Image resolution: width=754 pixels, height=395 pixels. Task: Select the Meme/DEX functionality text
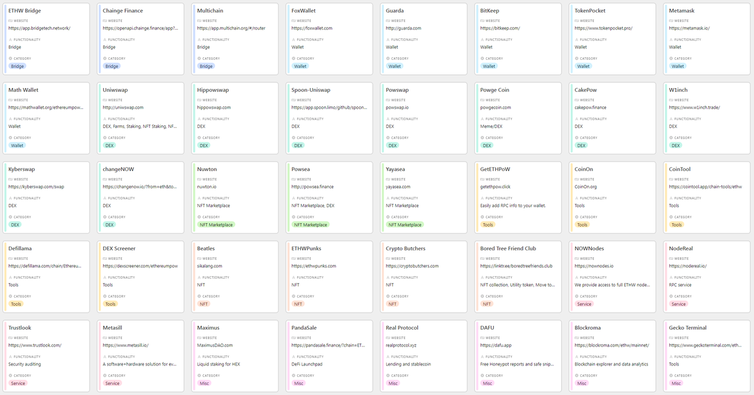click(492, 126)
